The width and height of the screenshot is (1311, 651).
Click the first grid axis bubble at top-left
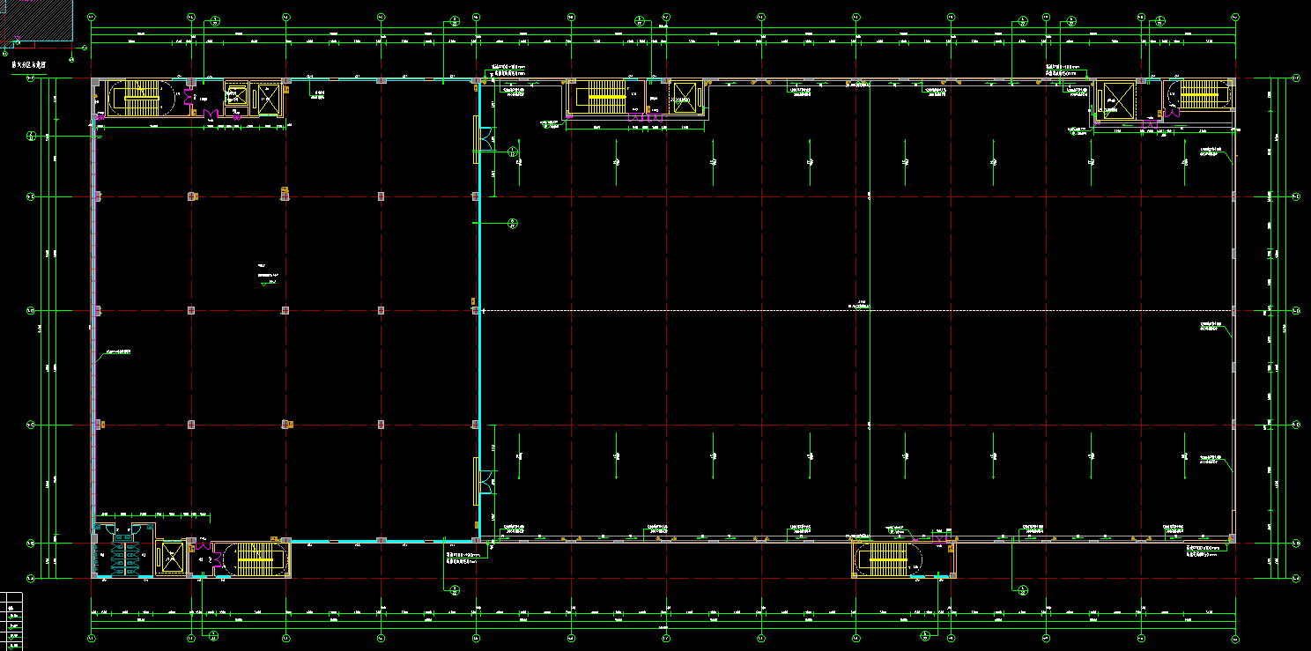[93, 17]
